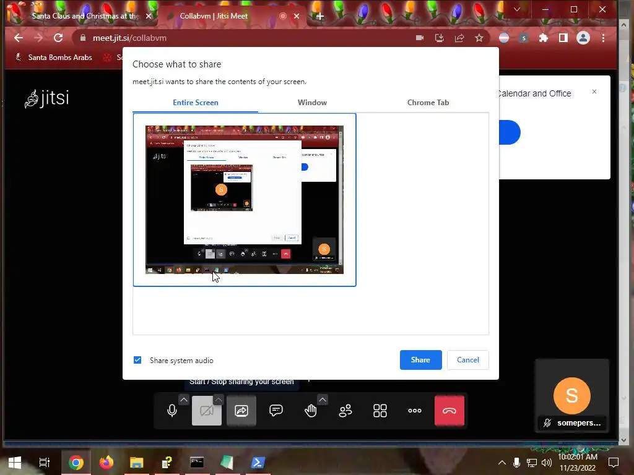The width and height of the screenshot is (634, 475).
Task: Click the clock showing 10:02:01 AM
Action: [578, 457]
